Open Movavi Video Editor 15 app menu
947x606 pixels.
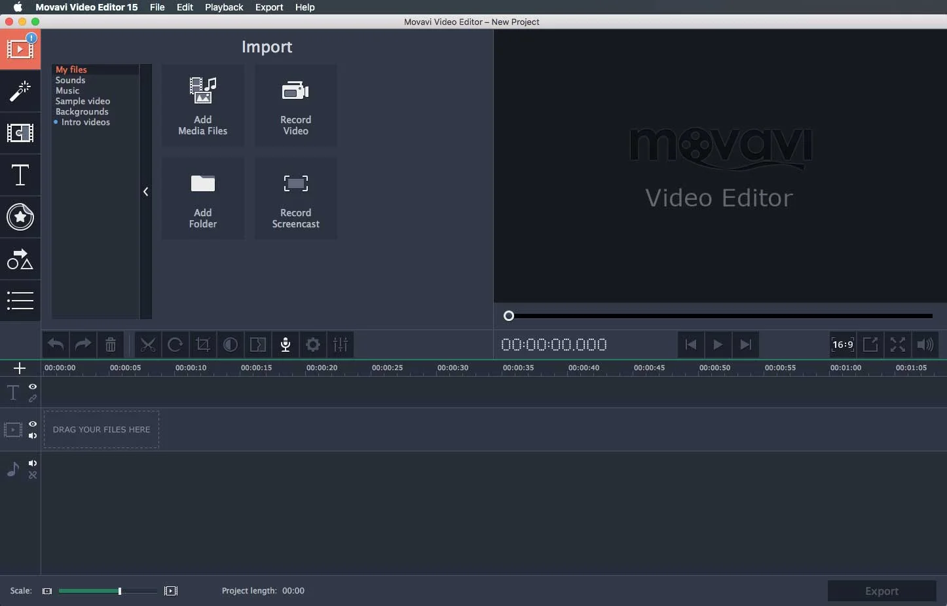point(86,7)
